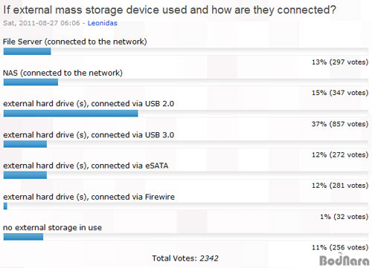Click the small Firewire result bar
Viewport: 372px width, 268px height.
click(5, 206)
